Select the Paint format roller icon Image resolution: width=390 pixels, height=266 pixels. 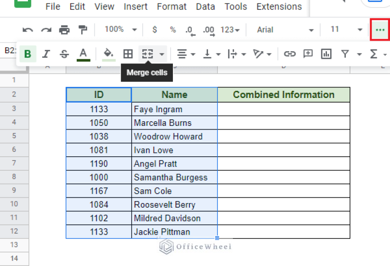tap(82, 30)
